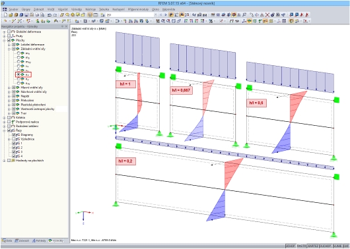Tick the Pruty checkbox
350x249 pixels.
9,36
